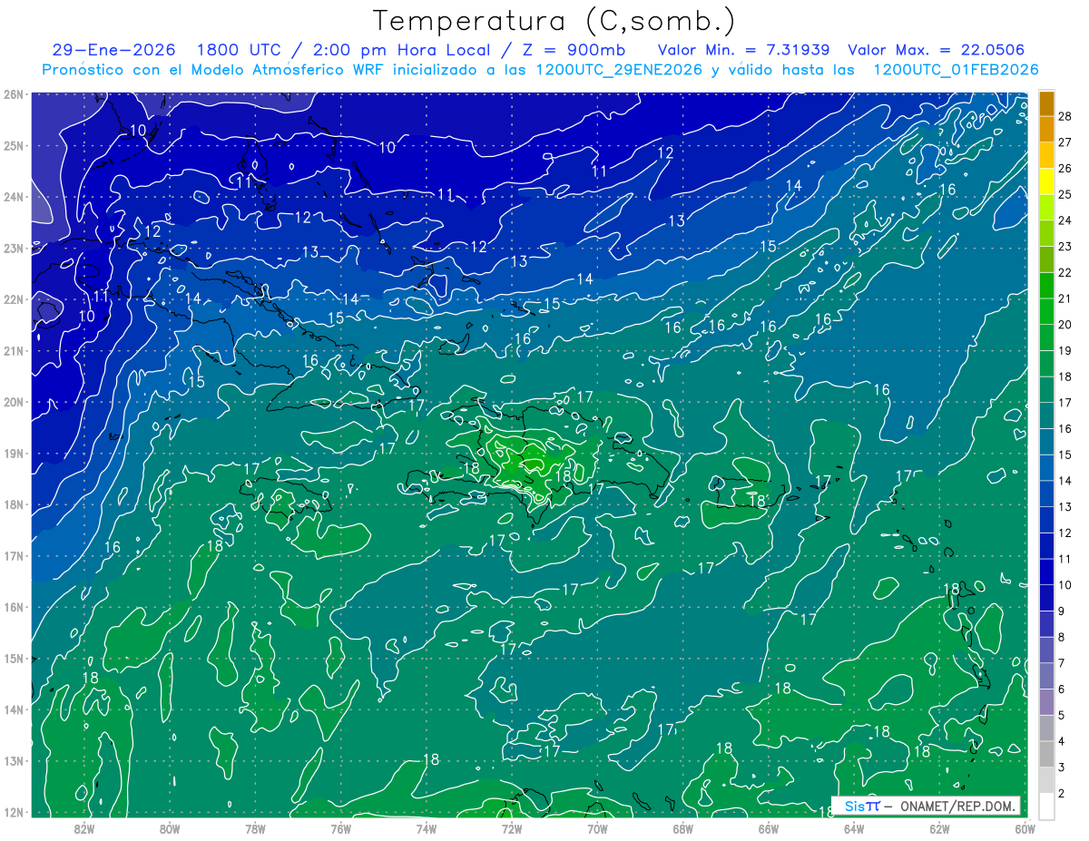
Task: Click the '26N' latitude axis label
Action: [13, 94]
